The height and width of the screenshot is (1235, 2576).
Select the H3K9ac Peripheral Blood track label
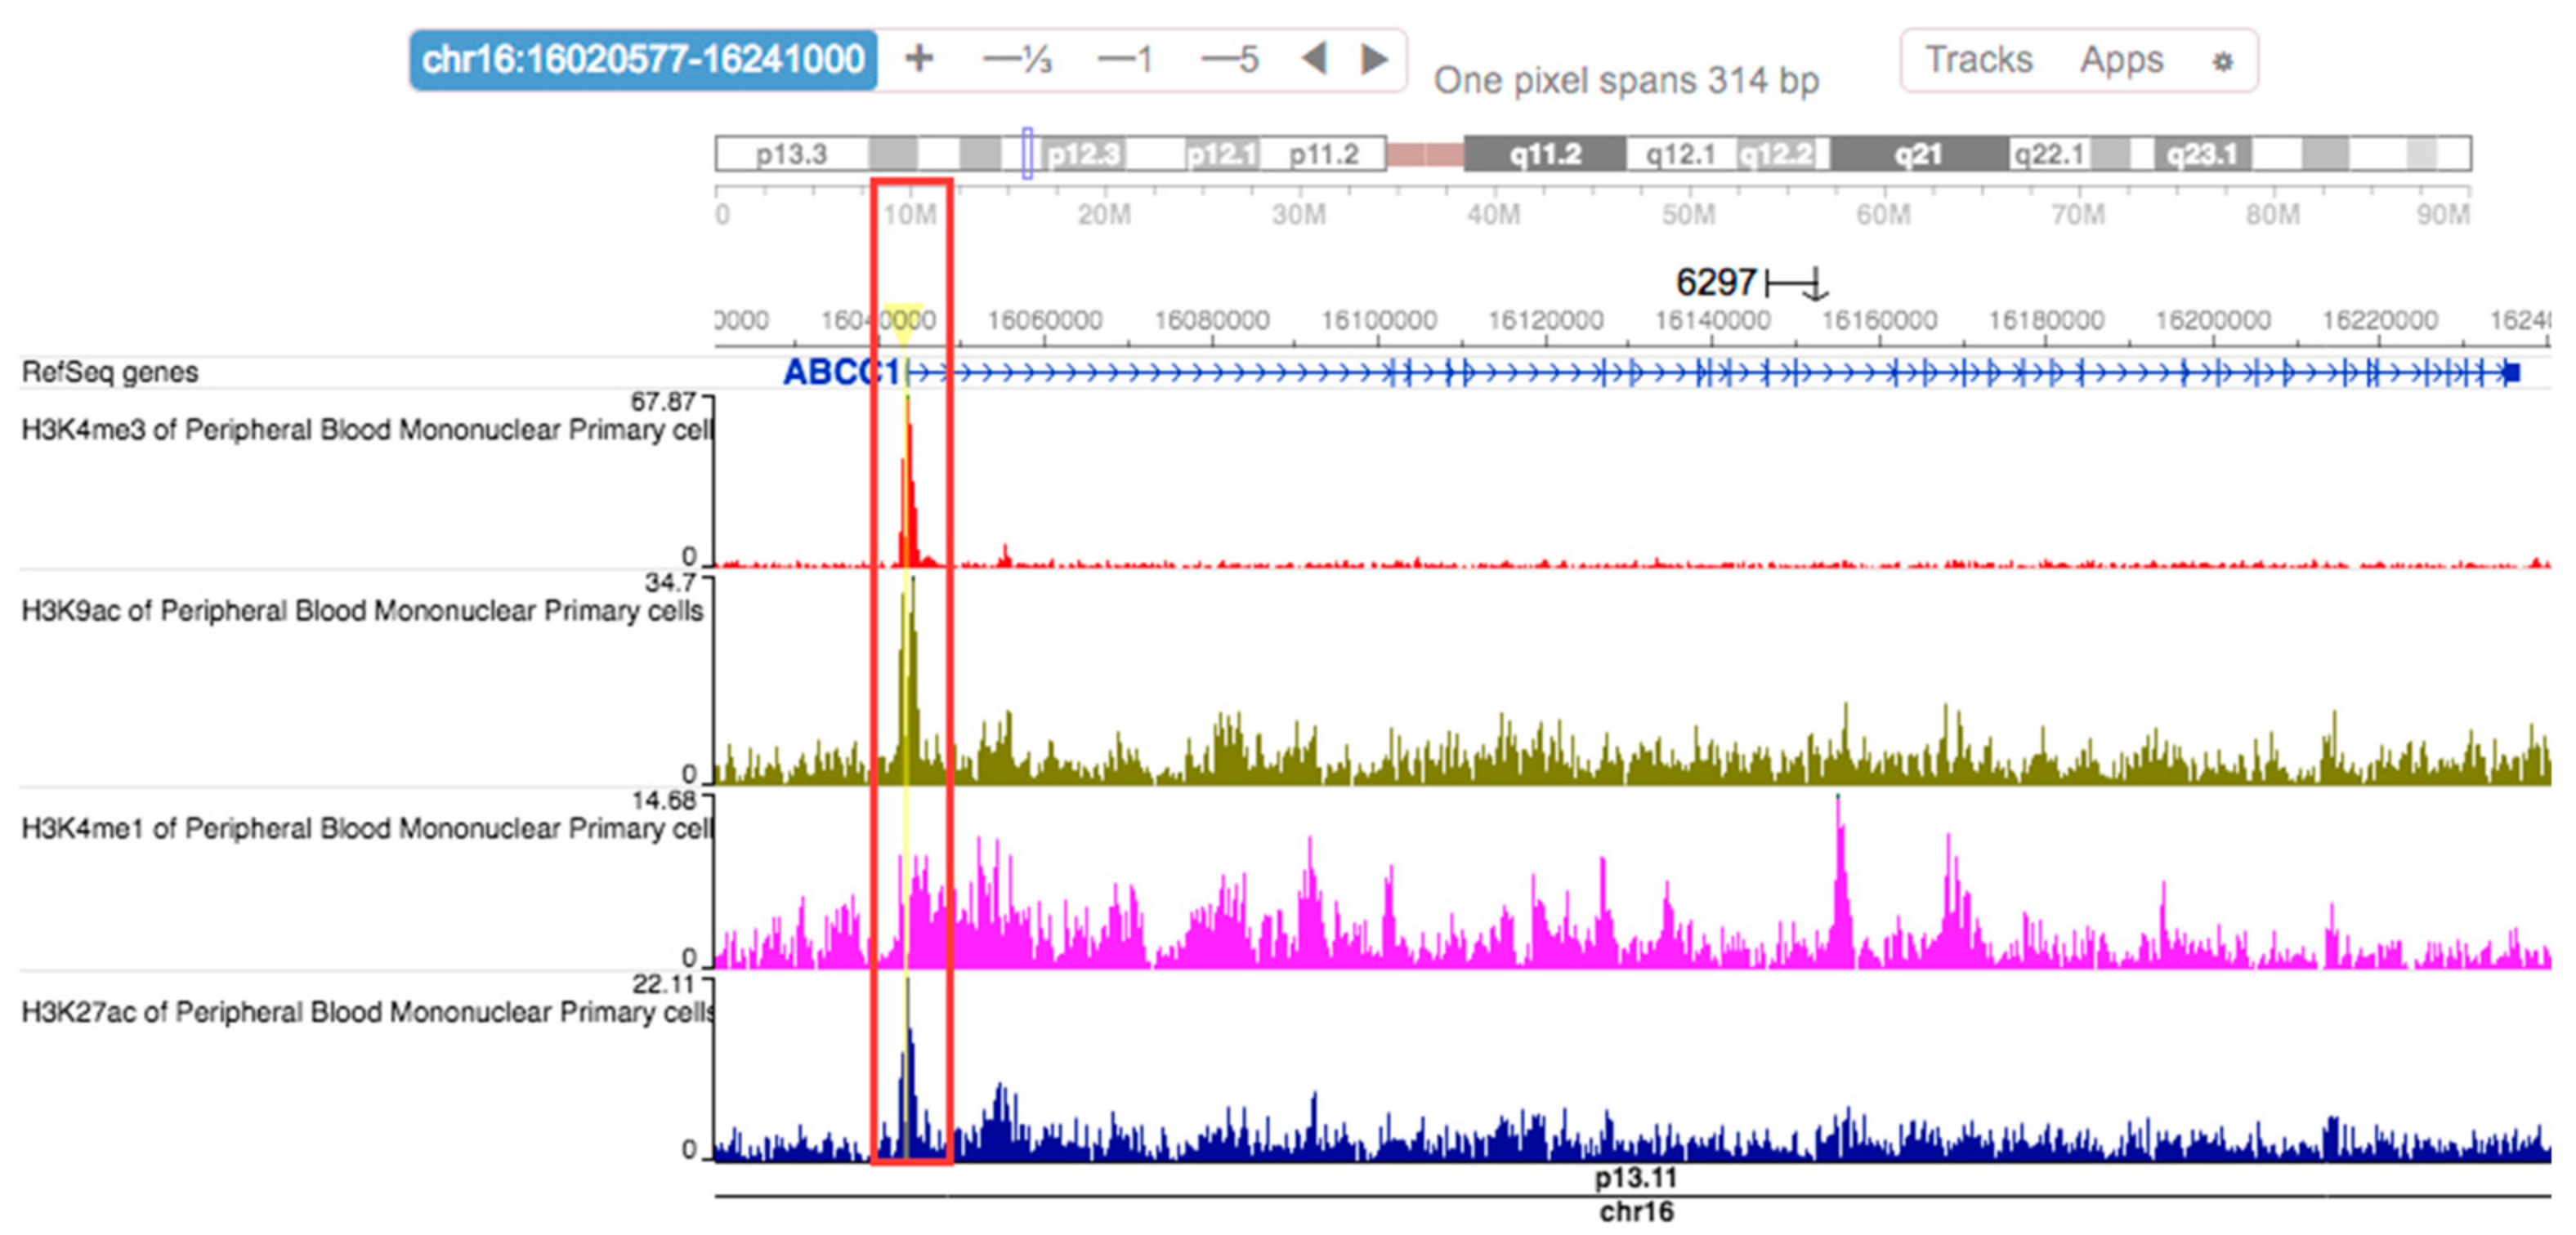362,610
